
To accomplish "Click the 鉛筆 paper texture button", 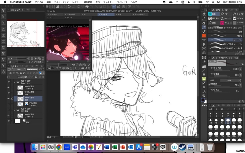I will pos(229,80).
